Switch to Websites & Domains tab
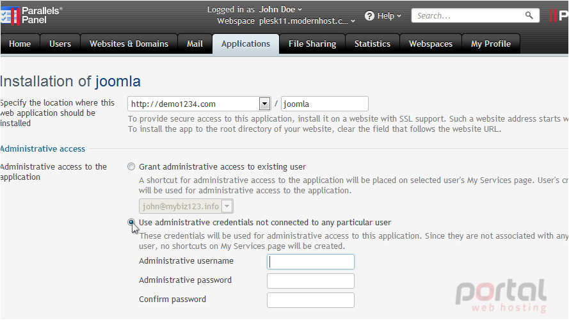The width and height of the screenshot is (569, 320). point(129,44)
